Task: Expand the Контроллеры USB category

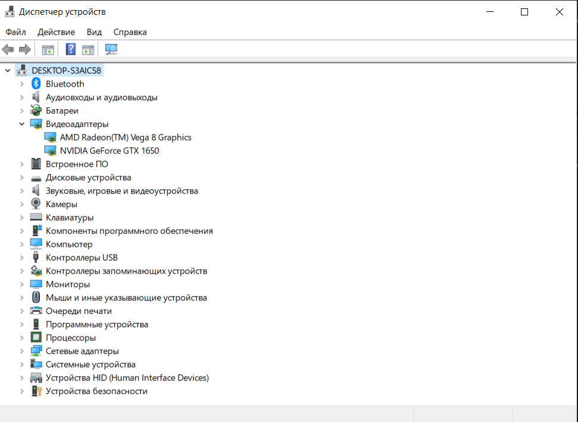Action: (x=22, y=258)
